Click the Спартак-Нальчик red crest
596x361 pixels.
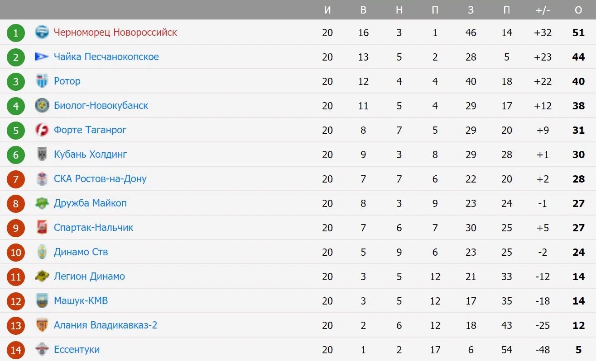click(42, 228)
